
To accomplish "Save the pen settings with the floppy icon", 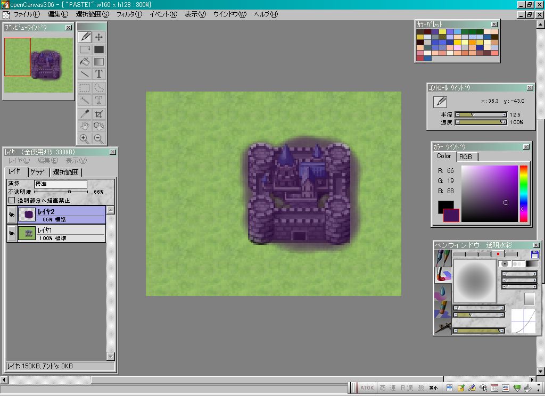I will tap(534, 255).
